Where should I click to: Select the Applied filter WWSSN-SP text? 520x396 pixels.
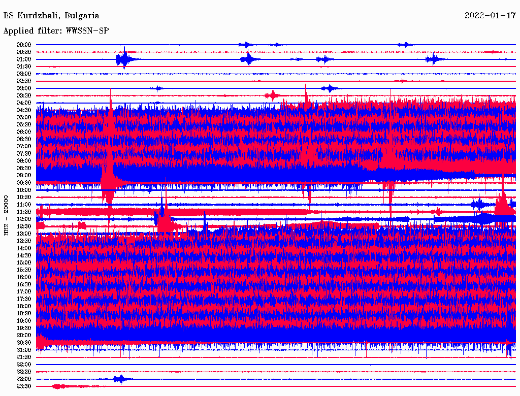tap(56, 31)
